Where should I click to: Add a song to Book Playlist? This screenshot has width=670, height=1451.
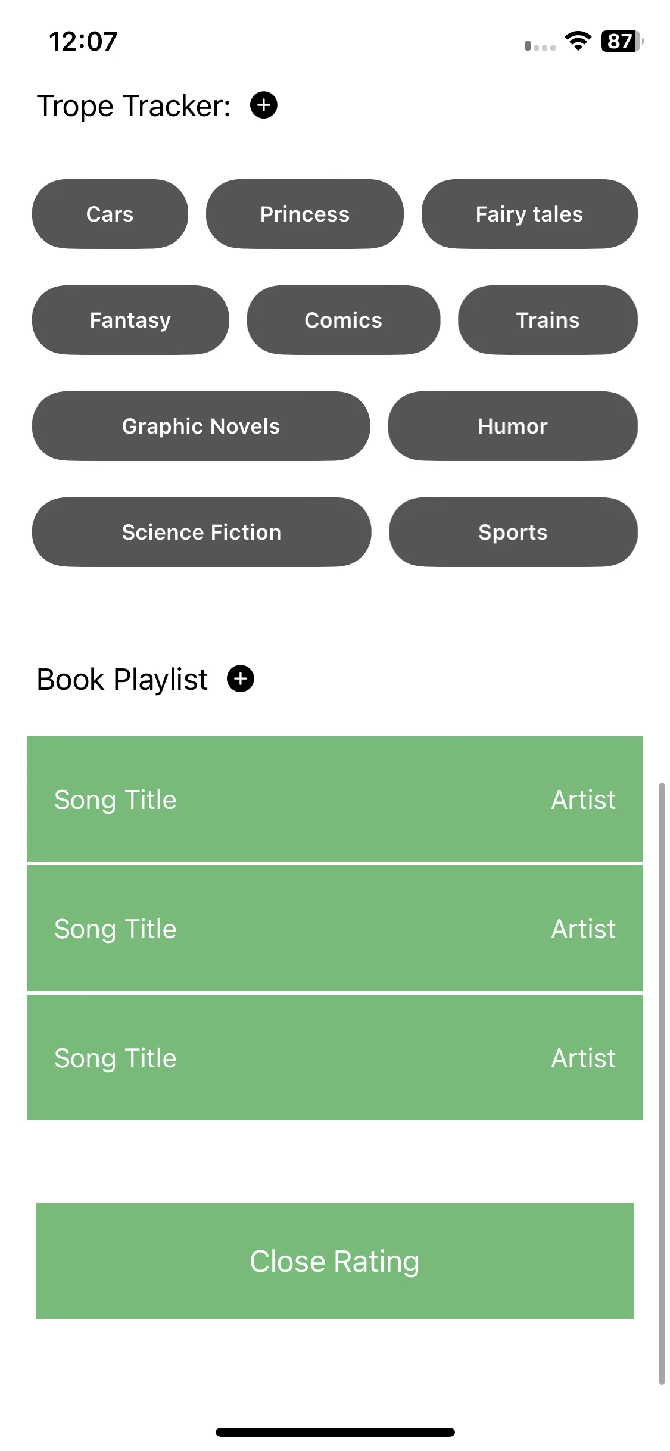coord(241,678)
